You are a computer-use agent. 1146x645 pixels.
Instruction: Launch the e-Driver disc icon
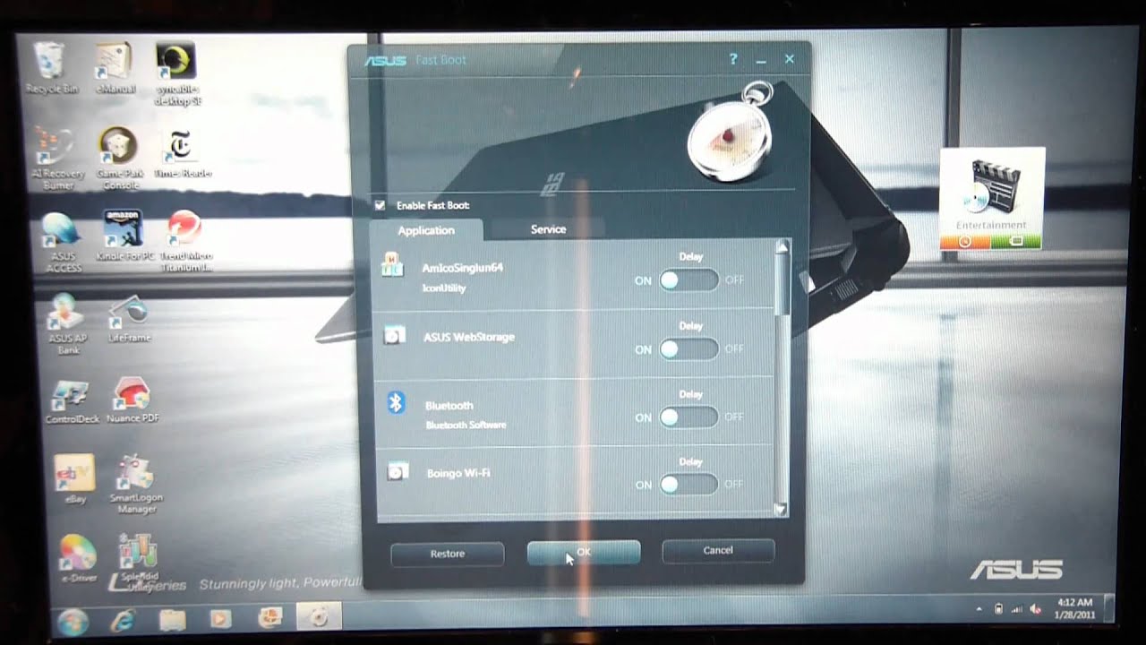78,558
